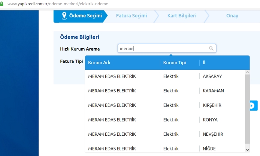Click the Kurum Adı column header
This screenshot has height=156, width=260.
99,63
